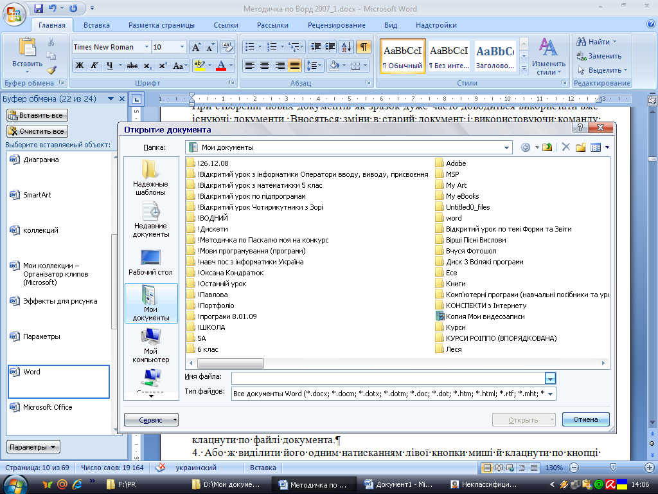Screen dimensions: 658x494
Task: Switch to Вставка ribbon tab
Action: 96,25
